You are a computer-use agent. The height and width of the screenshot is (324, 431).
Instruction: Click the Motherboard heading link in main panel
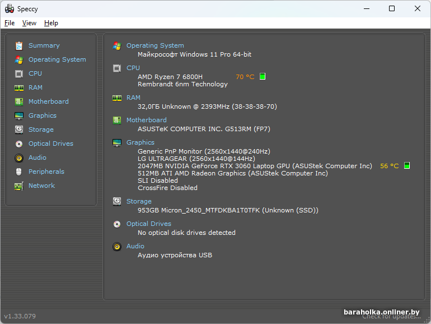[147, 120]
